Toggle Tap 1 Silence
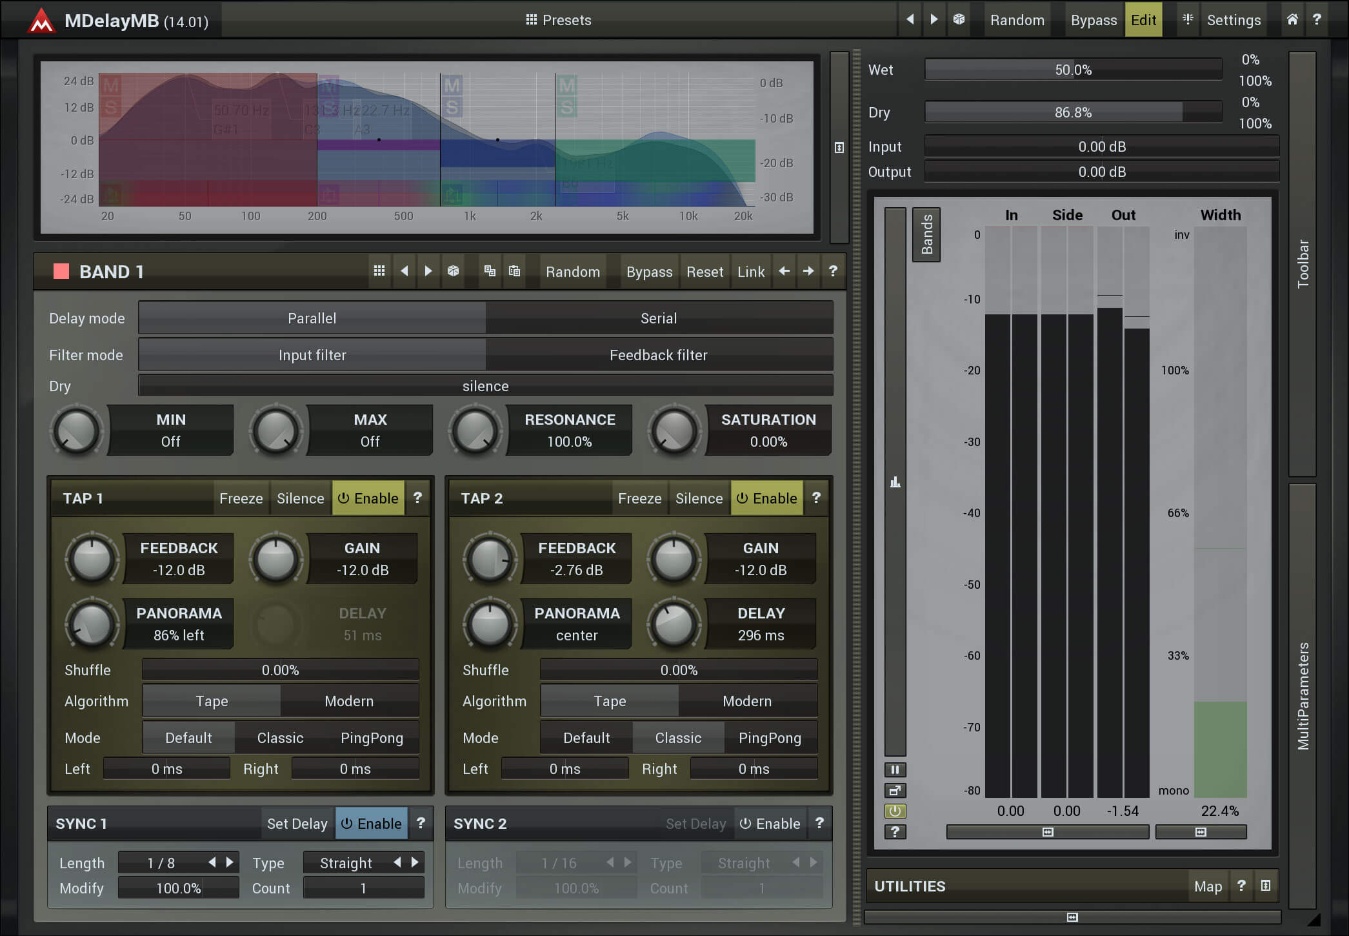Screen dimensions: 1349x936 pyautogui.click(x=300, y=498)
